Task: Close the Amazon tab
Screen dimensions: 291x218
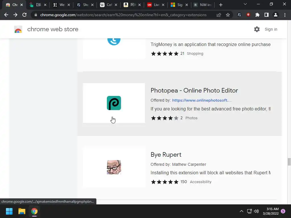Action: coord(140,5)
